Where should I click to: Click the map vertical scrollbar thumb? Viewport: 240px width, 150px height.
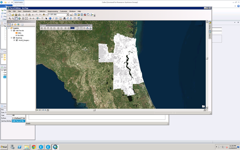point(207,58)
